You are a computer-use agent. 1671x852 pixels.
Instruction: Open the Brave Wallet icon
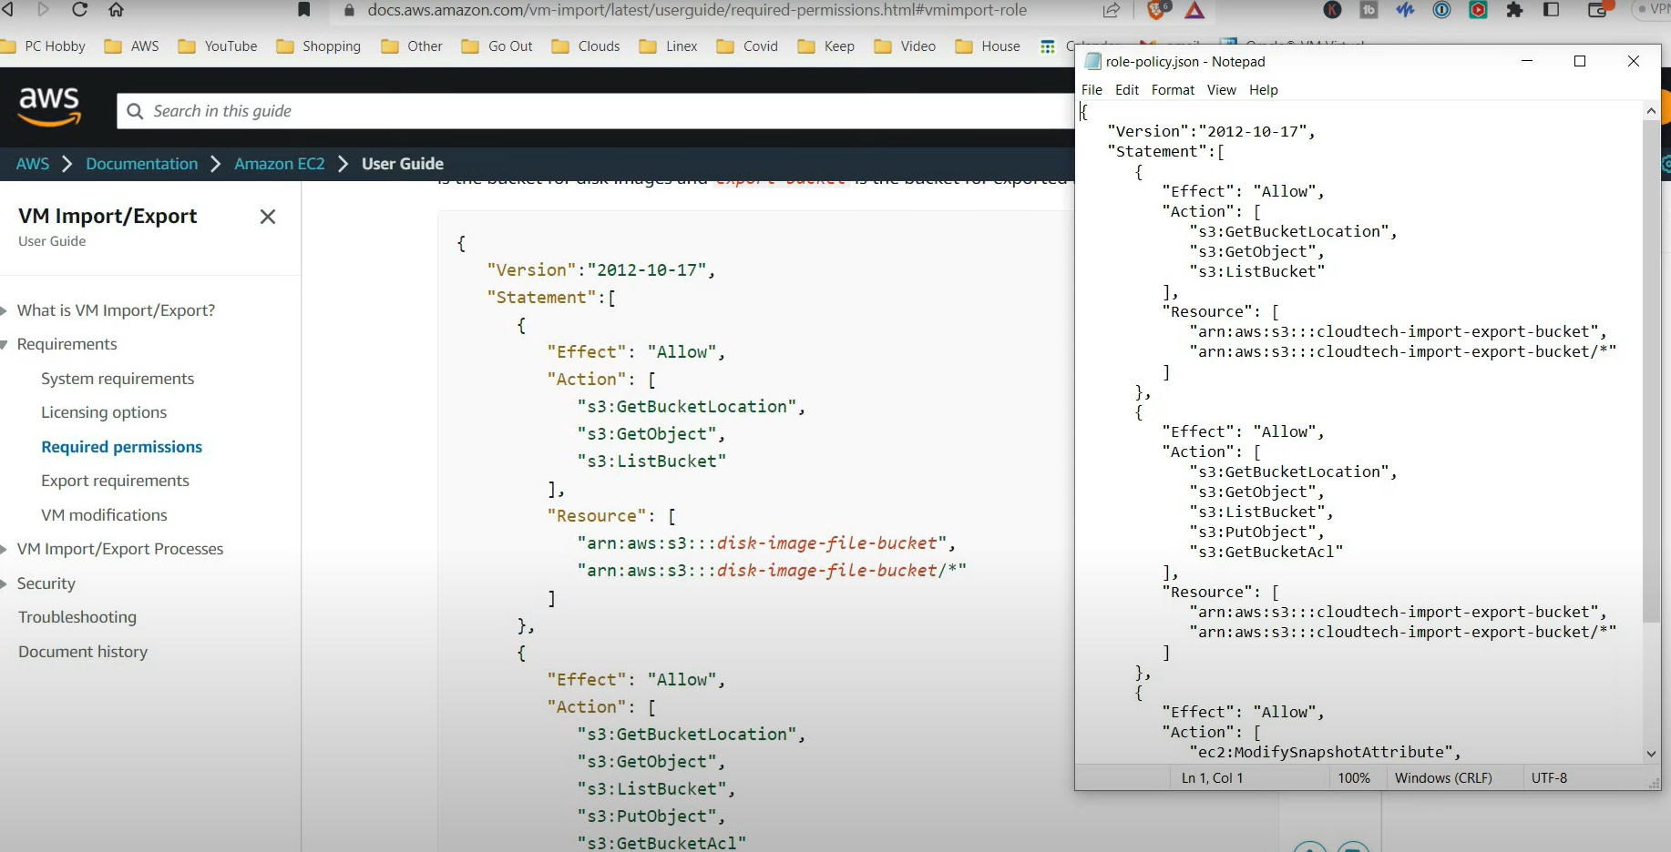pyautogui.click(x=1599, y=10)
